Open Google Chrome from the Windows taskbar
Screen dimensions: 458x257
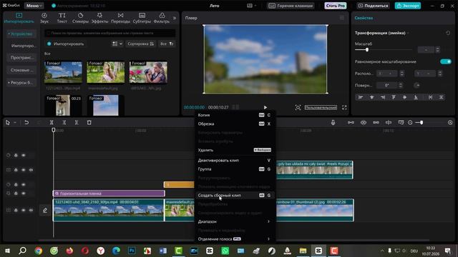[x=38, y=251]
